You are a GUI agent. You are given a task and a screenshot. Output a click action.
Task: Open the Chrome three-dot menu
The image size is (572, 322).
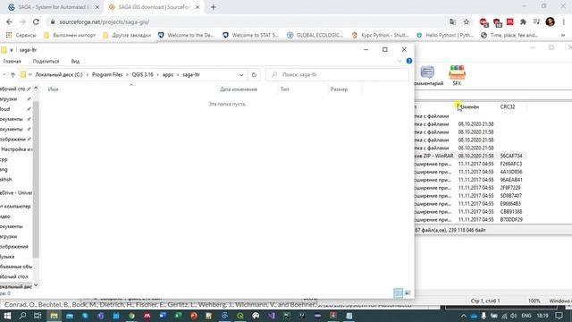pyautogui.click(x=564, y=21)
